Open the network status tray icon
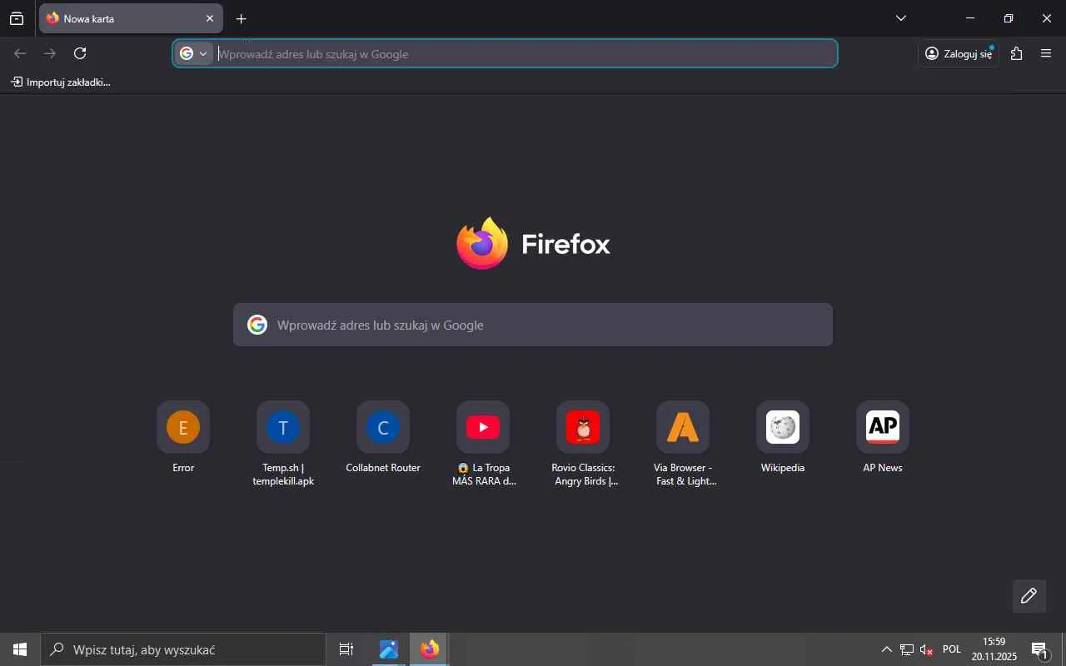1066x666 pixels. point(907,649)
